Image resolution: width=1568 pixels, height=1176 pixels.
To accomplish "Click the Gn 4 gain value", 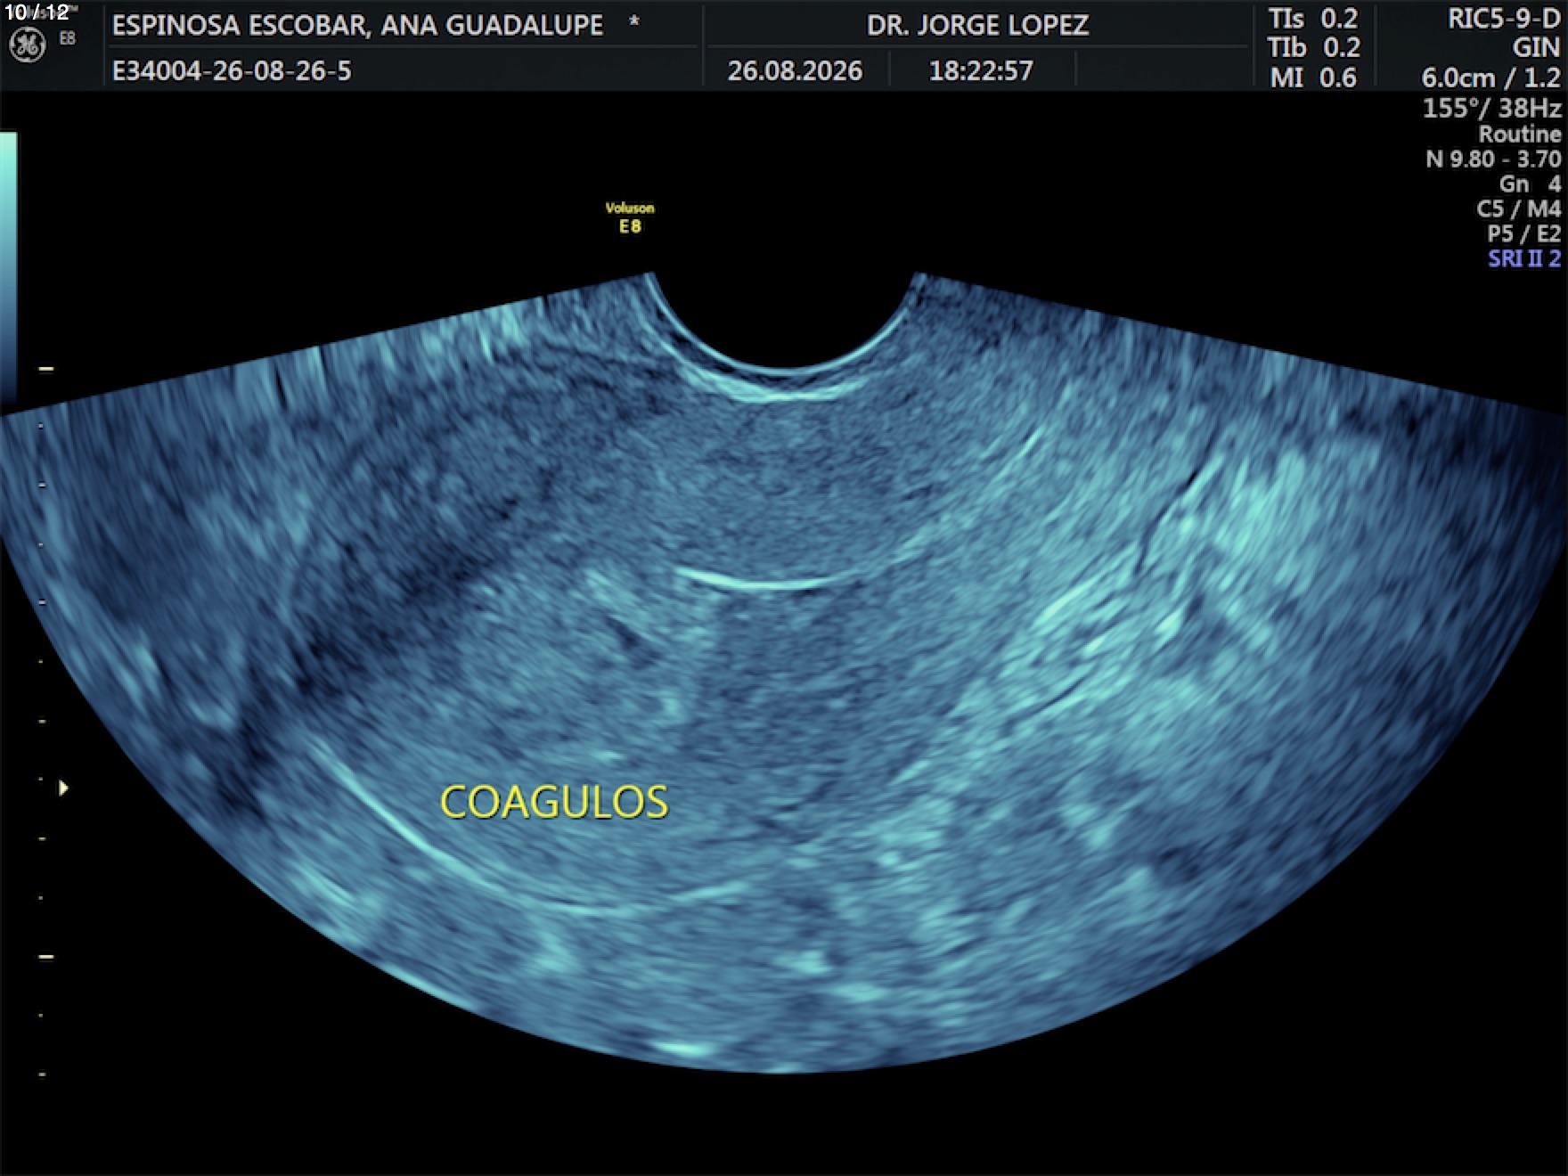I will pyautogui.click(x=1530, y=184).
